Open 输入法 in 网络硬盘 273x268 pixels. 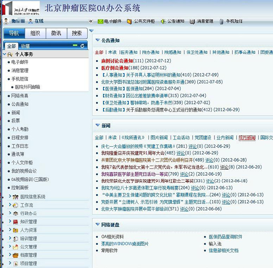point(215,244)
